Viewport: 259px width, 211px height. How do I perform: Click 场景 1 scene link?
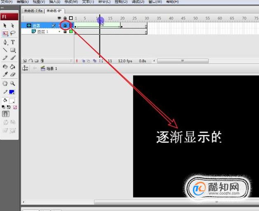tap(49, 68)
